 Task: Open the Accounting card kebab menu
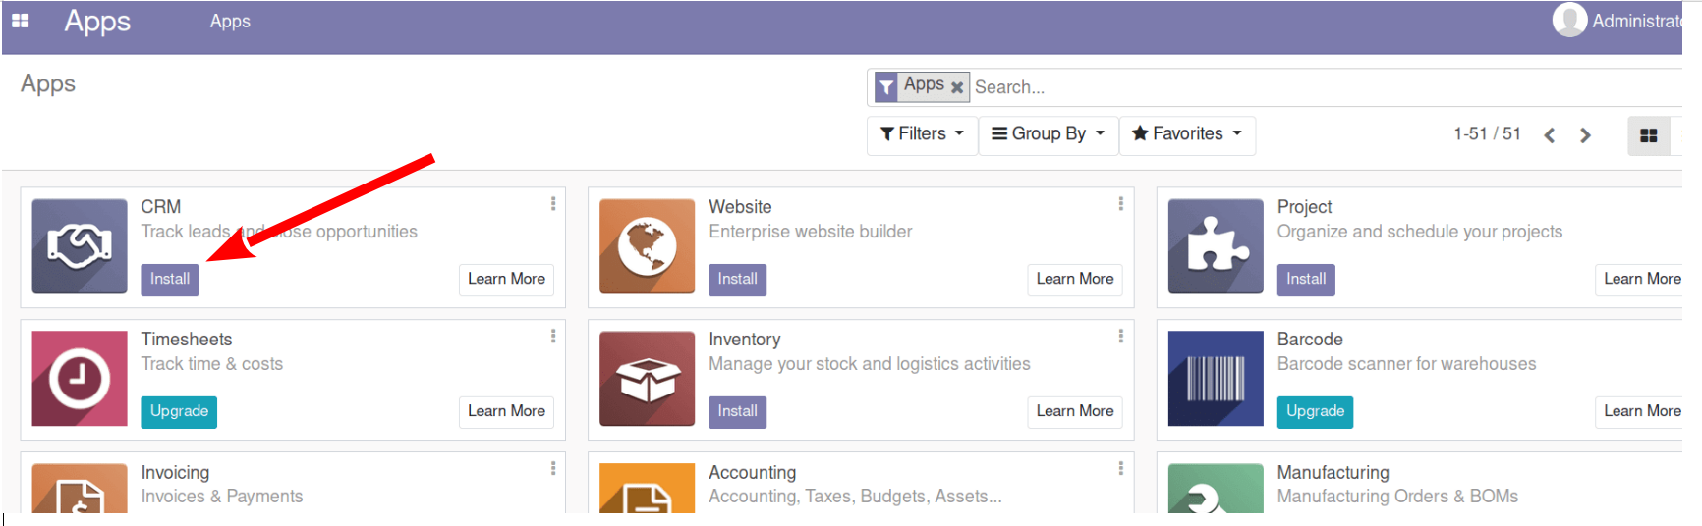coord(1121,469)
